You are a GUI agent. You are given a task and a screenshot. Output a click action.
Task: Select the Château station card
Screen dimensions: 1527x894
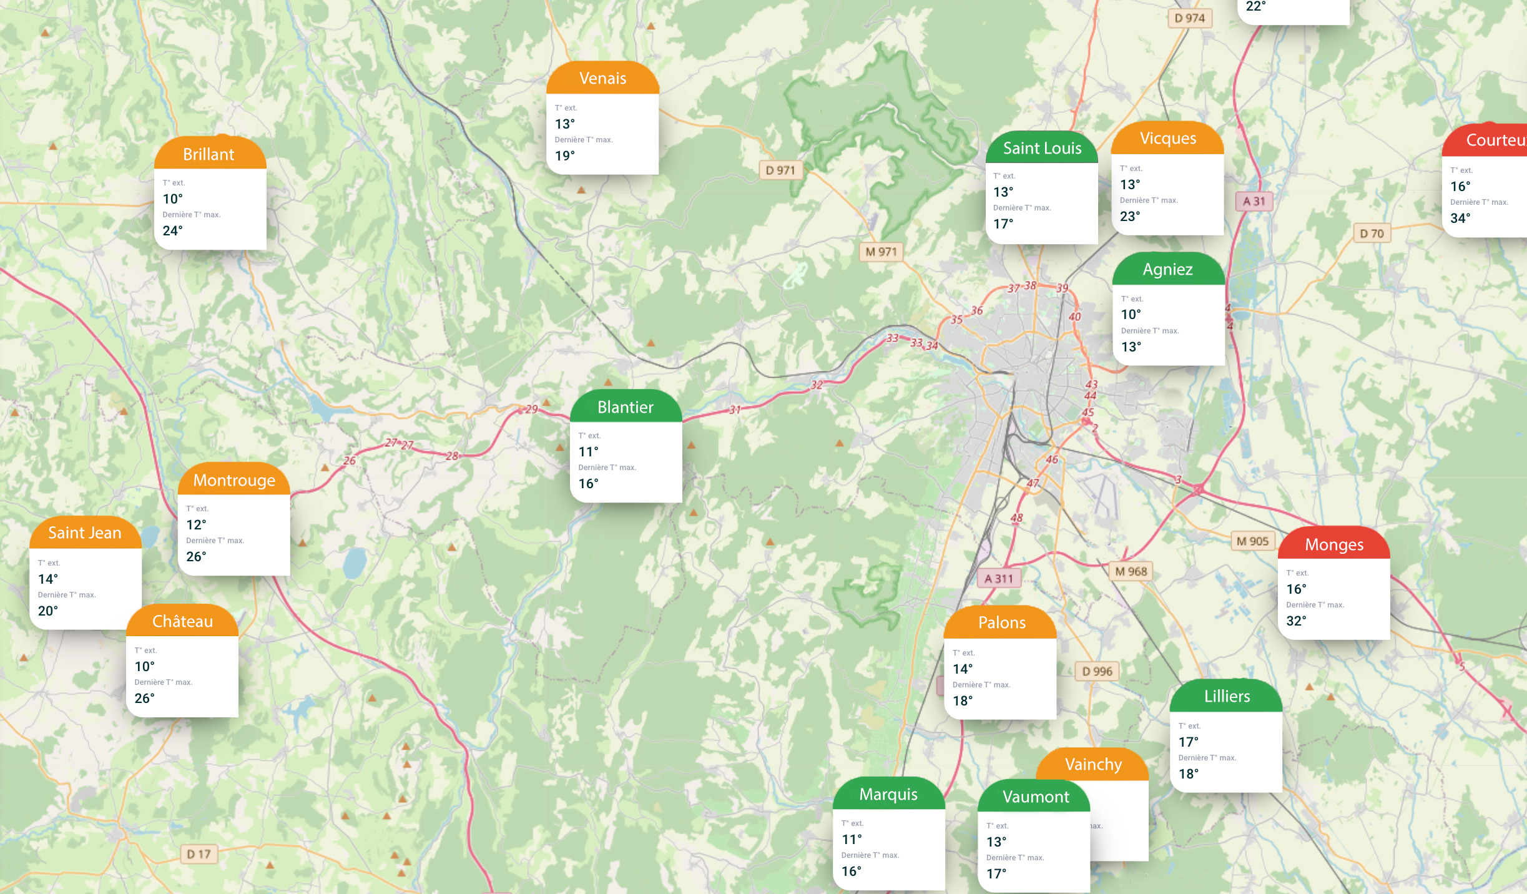(x=182, y=662)
